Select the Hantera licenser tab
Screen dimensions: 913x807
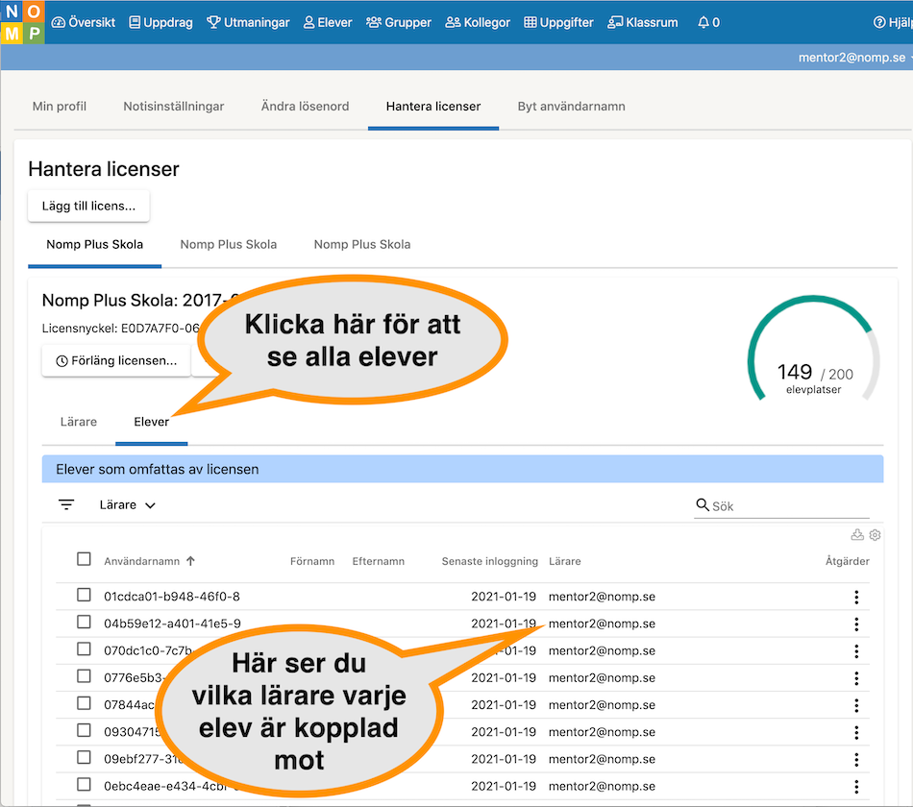(x=433, y=107)
